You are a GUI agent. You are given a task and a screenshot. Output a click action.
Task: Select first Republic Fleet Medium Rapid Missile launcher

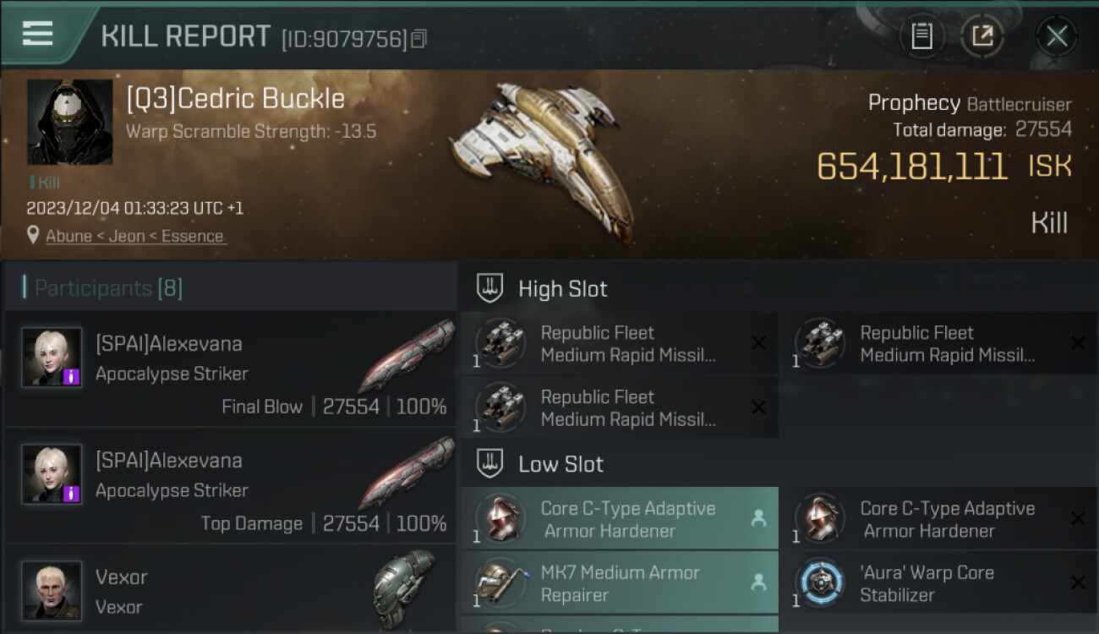point(619,344)
